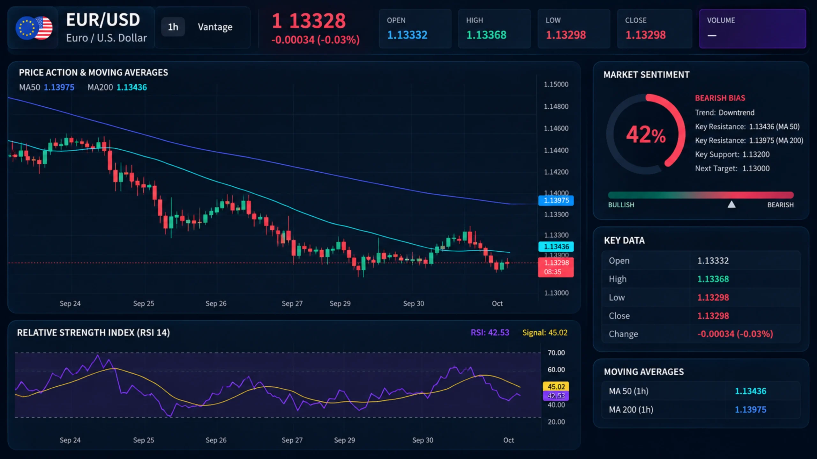Screen dimensions: 817x459
Task: Click the CLOSE 1.13298 header card
Action: (655, 29)
